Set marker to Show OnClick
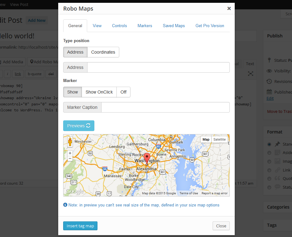The image size is (292, 237). pyautogui.click(x=99, y=92)
